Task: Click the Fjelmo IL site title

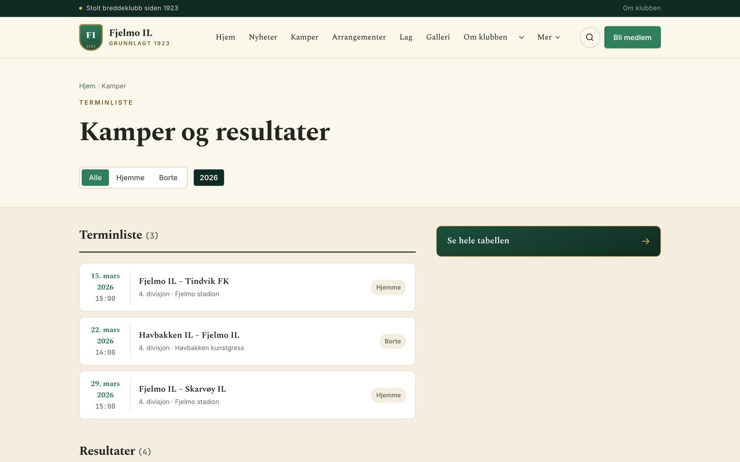Action: point(130,33)
